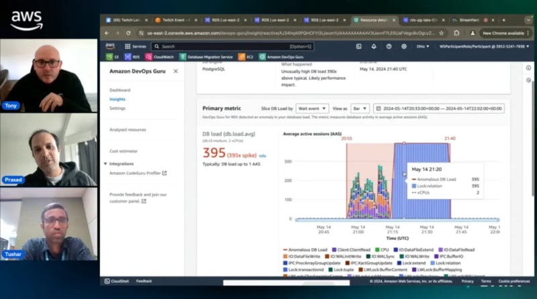Image resolution: width=537 pixels, height=299 pixels.
Task: Open the Amazon CodeGuru Profiler link
Action: click(138, 173)
